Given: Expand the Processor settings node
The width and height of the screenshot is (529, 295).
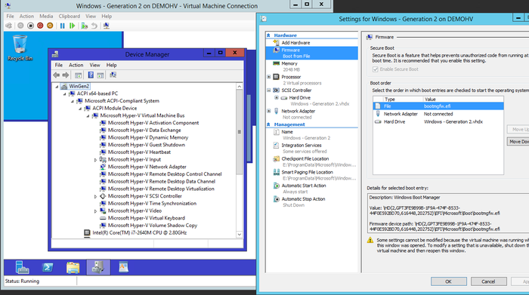Looking at the screenshot, I should [x=269, y=77].
